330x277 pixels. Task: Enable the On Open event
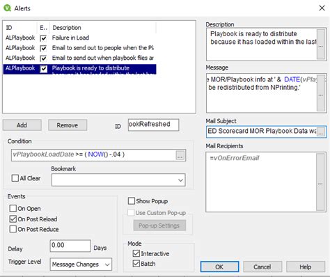tap(13, 208)
